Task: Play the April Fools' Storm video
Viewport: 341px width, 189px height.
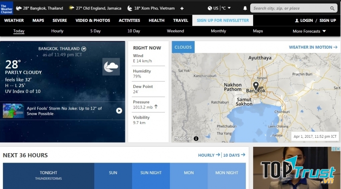Action: (x=119, y=110)
